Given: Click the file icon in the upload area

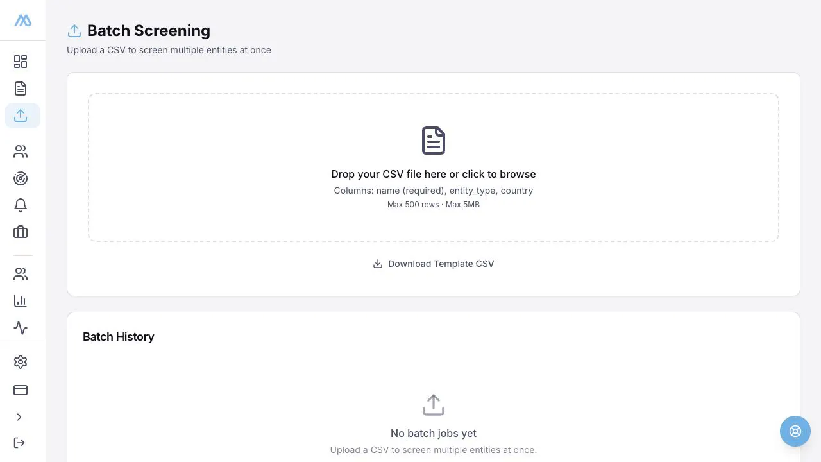Looking at the screenshot, I should (x=434, y=141).
